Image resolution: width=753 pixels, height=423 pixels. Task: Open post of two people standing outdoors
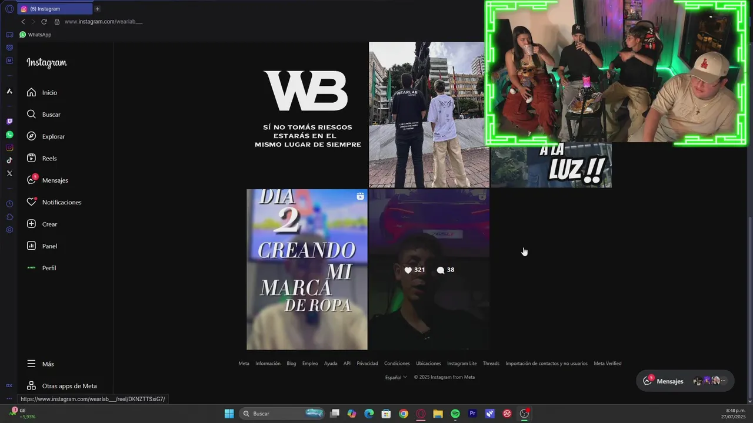[429, 115]
